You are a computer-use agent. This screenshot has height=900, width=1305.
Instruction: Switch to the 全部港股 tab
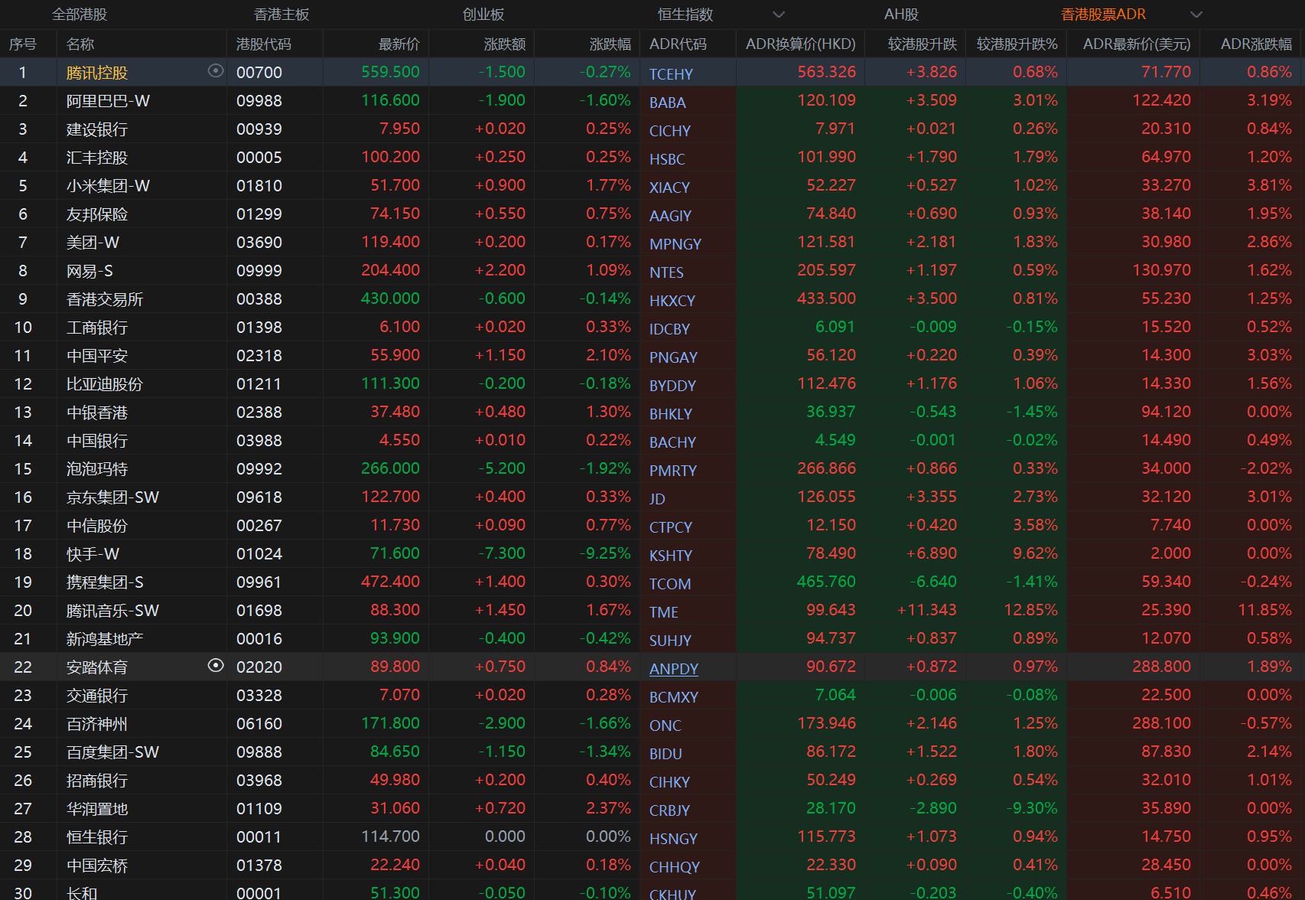(x=80, y=15)
